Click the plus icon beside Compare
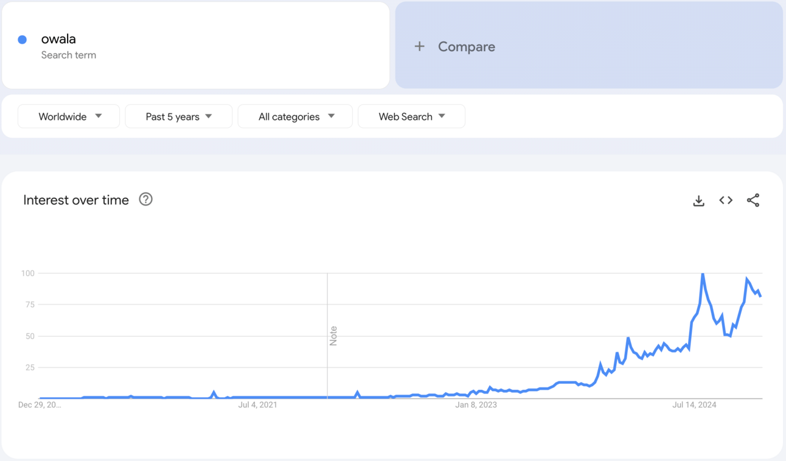 click(x=419, y=46)
